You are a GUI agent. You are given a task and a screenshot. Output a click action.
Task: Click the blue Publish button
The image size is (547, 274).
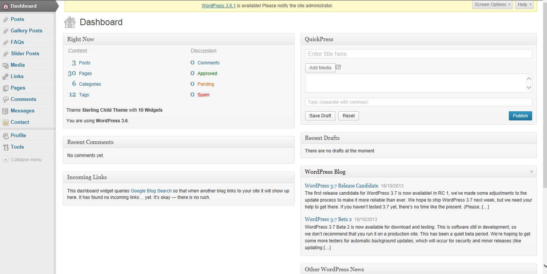[x=520, y=116]
